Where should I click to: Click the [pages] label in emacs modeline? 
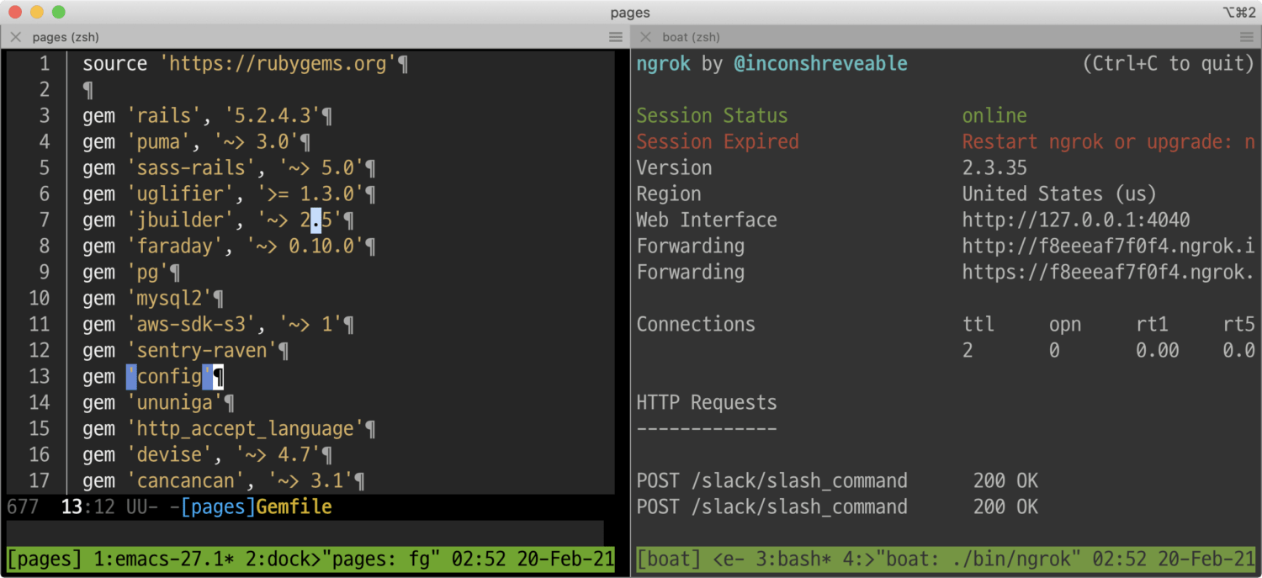click(219, 507)
